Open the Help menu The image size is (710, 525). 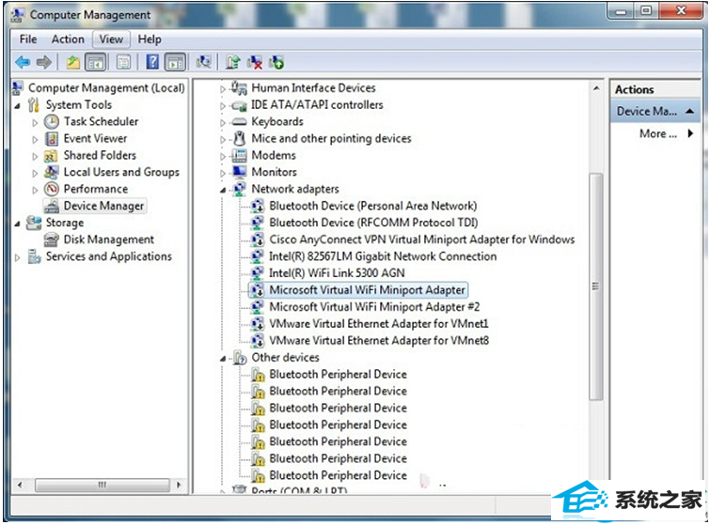click(x=150, y=39)
